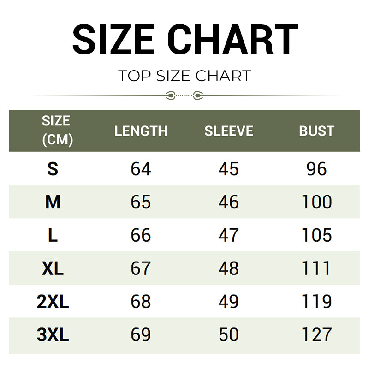The image size is (369, 369).
Task: Click the L size row label
Action: 53,235
